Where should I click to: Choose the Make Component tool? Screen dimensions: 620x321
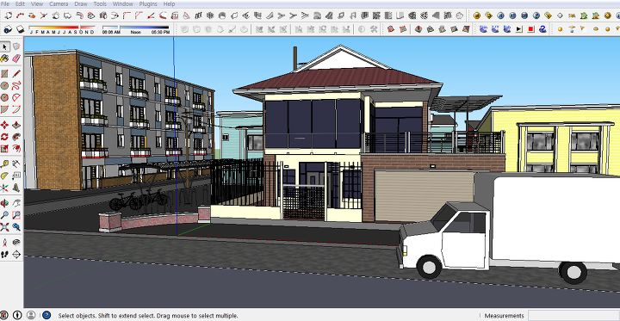16,47
